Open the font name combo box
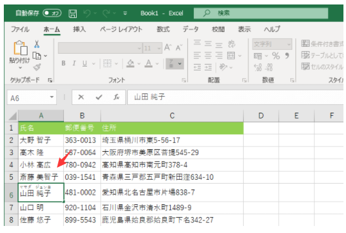346x233 pixels. click(x=100, y=48)
